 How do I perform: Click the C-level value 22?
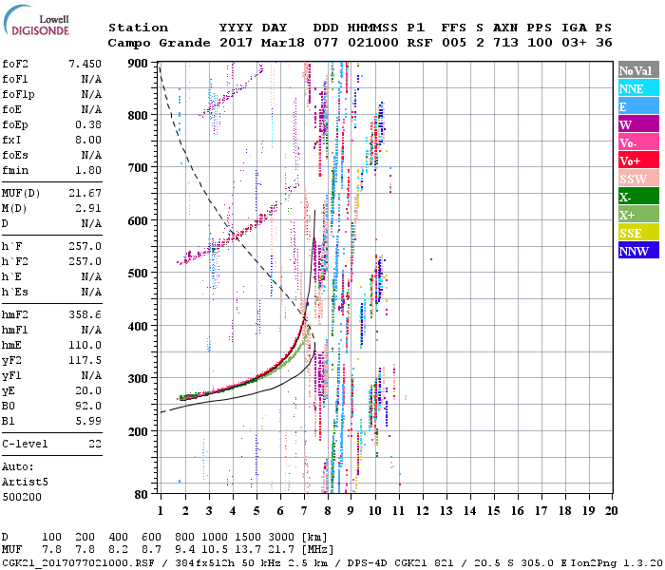(94, 444)
